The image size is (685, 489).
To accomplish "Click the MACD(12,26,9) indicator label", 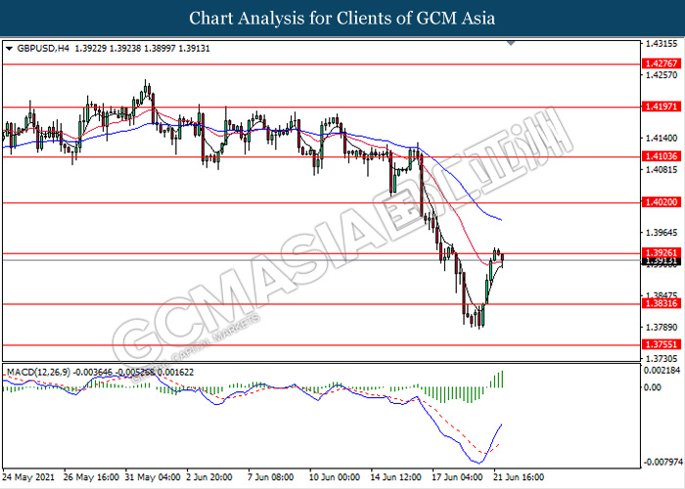I will coord(39,373).
